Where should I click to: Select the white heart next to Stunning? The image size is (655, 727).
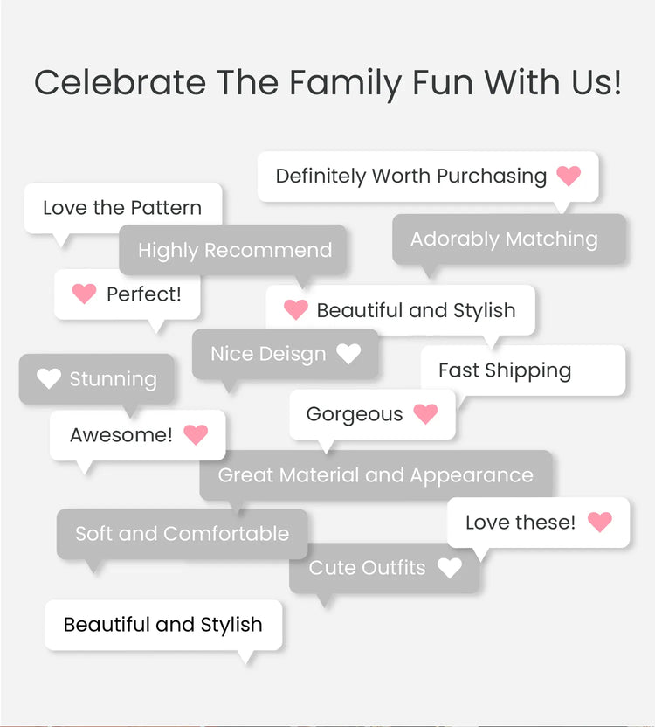point(49,378)
